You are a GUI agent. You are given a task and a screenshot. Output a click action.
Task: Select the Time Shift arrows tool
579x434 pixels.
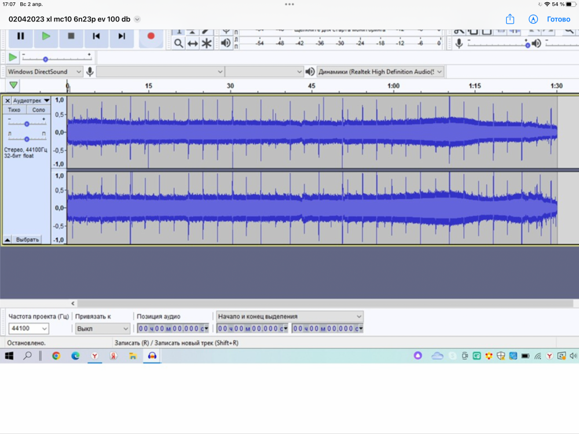pyautogui.click(x=193, y=43)
